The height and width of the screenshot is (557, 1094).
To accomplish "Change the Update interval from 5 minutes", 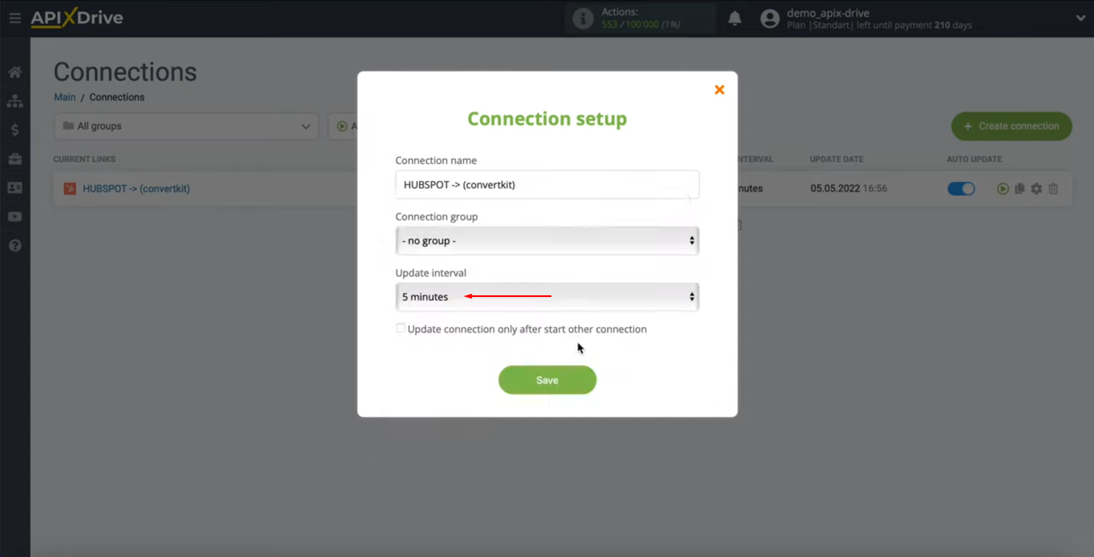I will [546, 296].
